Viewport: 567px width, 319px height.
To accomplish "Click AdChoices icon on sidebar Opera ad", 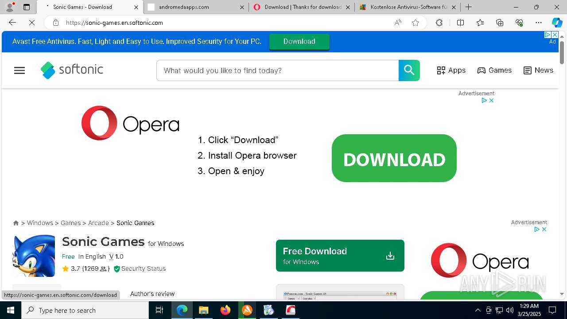I will click(x=536, y=230).
